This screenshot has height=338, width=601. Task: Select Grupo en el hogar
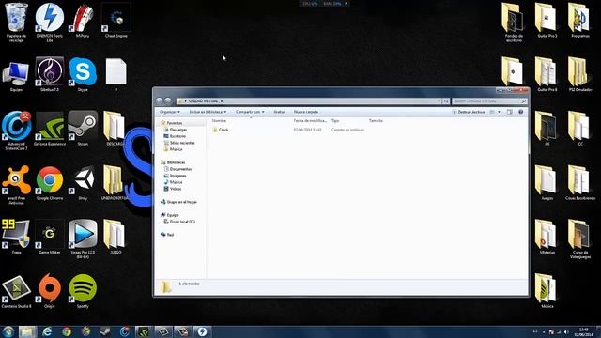pos(178,202)
